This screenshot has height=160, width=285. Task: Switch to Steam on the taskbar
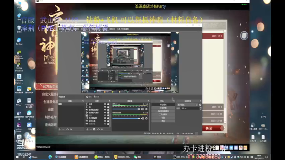(33, 157)
